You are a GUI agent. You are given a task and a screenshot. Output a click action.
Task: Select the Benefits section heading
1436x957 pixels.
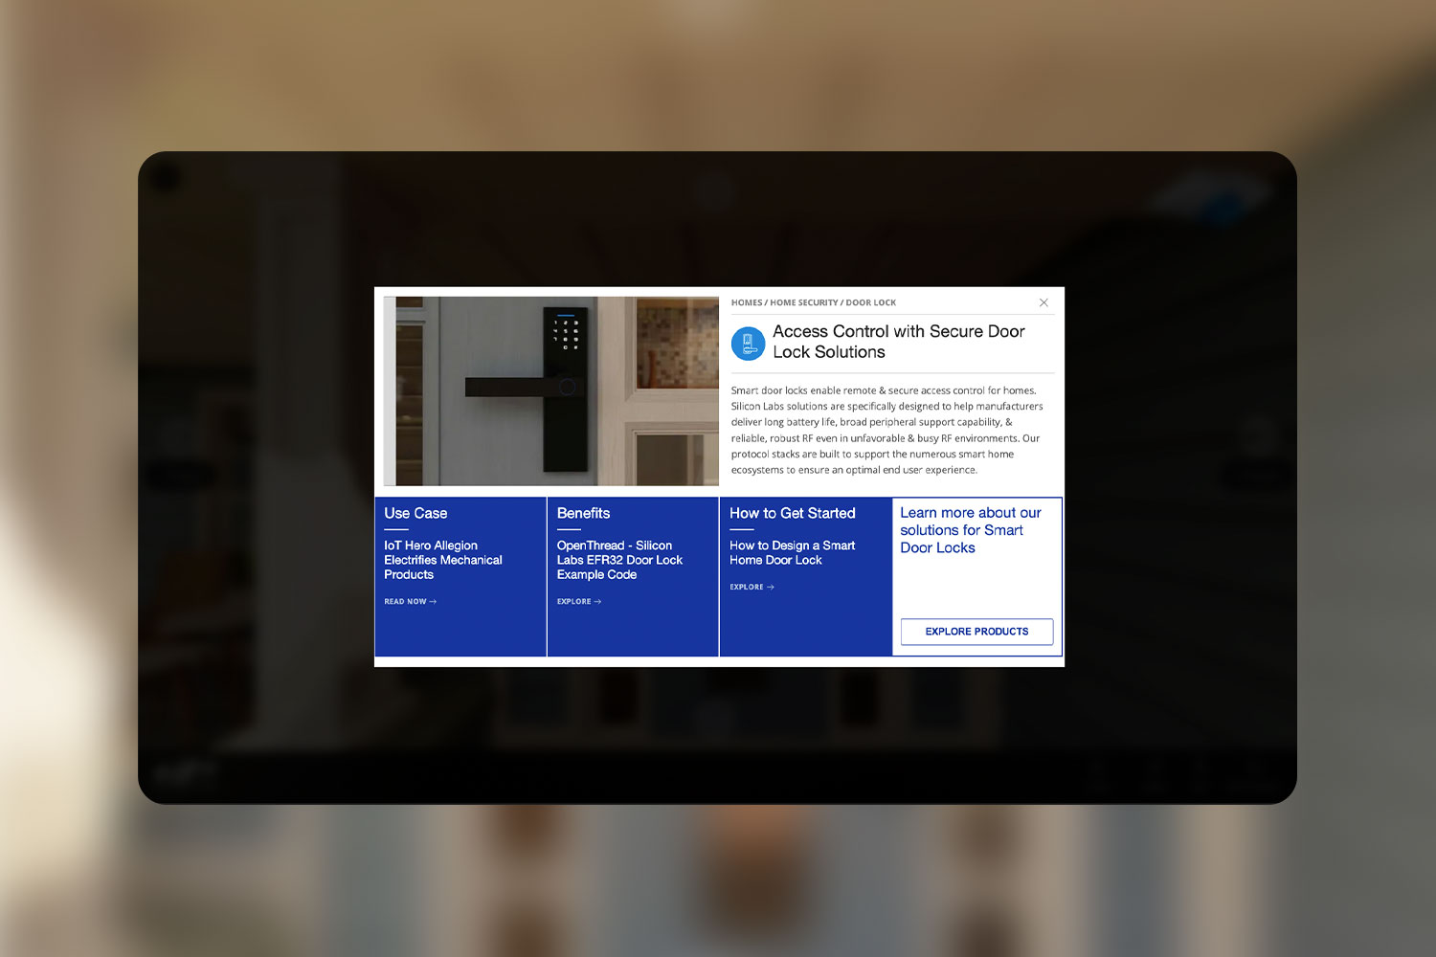[583, 513]
